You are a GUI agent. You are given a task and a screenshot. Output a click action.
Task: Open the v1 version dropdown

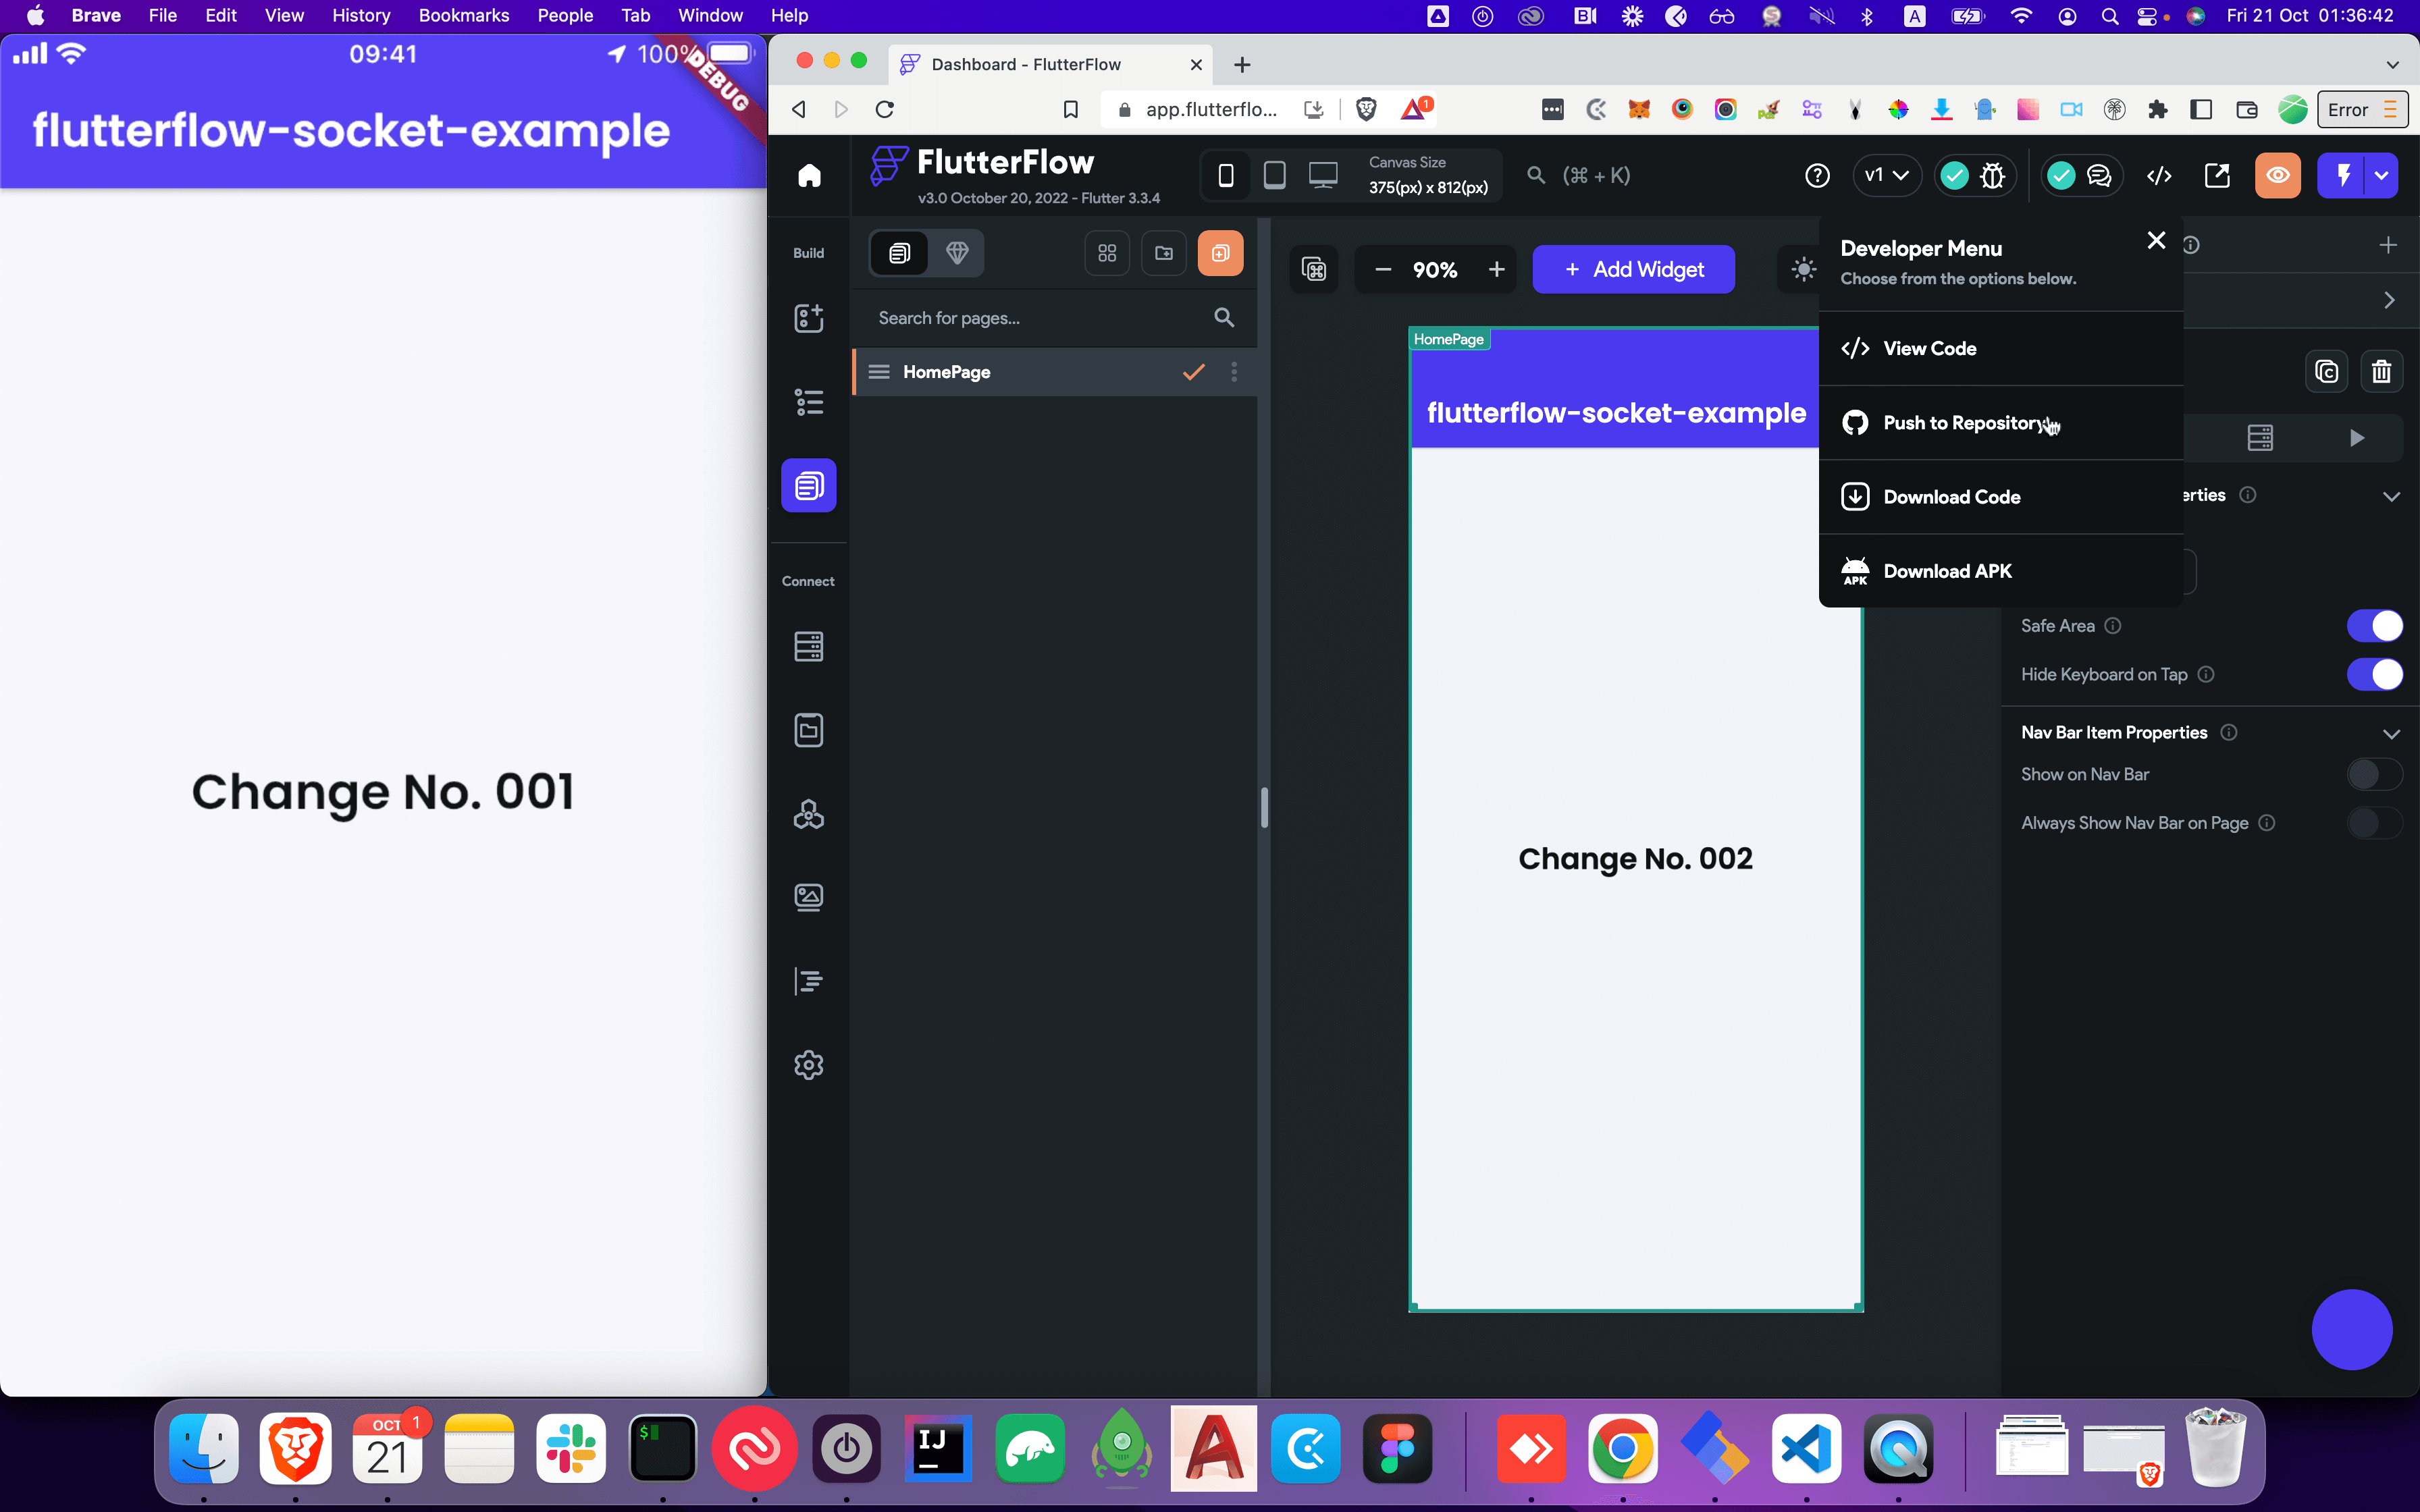point(1886,176)
